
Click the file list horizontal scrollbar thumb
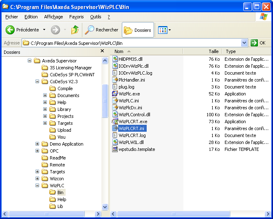click(x=174, y=214)
